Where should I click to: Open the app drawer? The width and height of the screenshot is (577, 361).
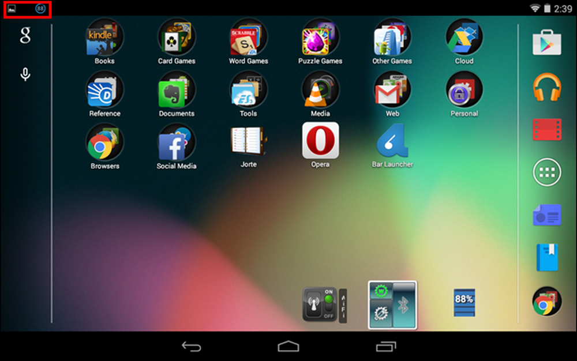(x=547, y=172)
